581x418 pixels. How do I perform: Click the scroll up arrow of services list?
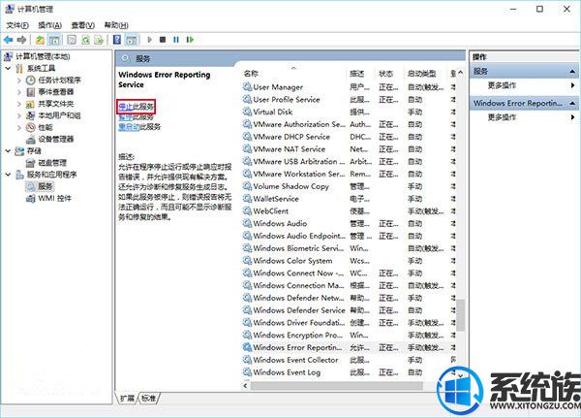click(x=460, y=73)
